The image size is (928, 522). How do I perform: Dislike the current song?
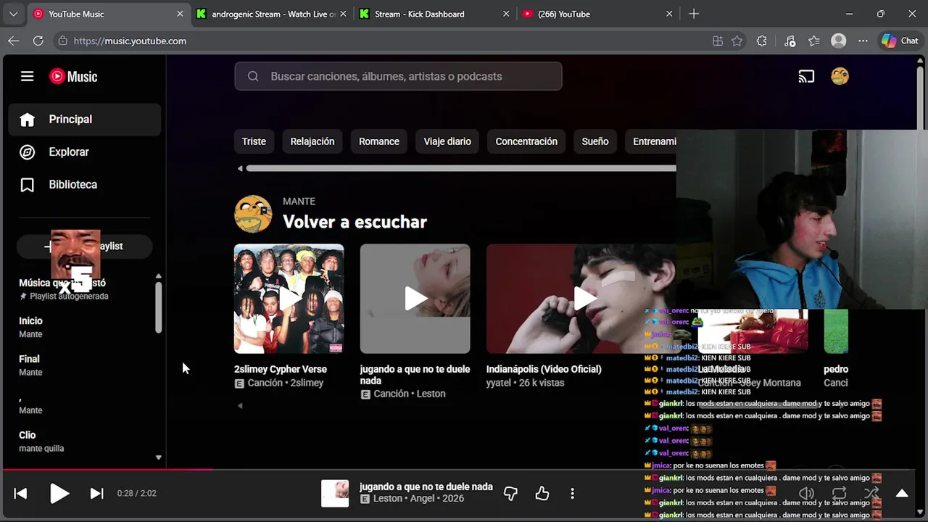tap(510, 494)
